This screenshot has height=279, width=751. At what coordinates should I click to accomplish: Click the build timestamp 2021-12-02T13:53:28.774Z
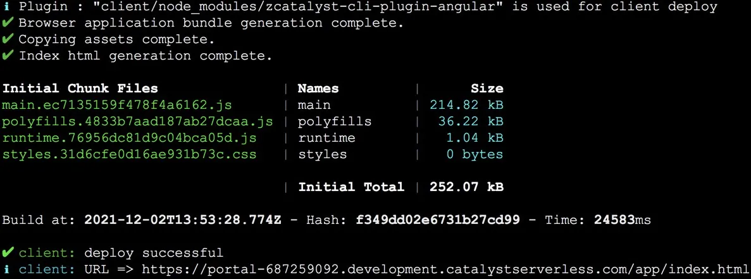click(183, 220)
